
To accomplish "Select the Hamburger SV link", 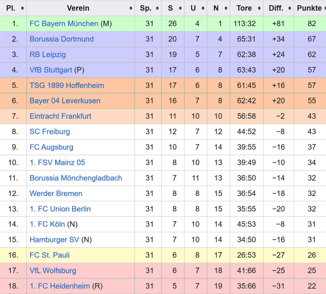I will pos(54,240).
